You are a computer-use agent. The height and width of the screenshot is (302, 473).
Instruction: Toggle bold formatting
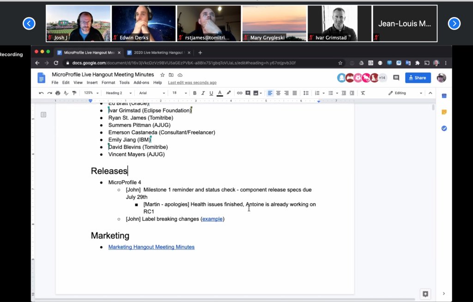[x=194, y=93]
